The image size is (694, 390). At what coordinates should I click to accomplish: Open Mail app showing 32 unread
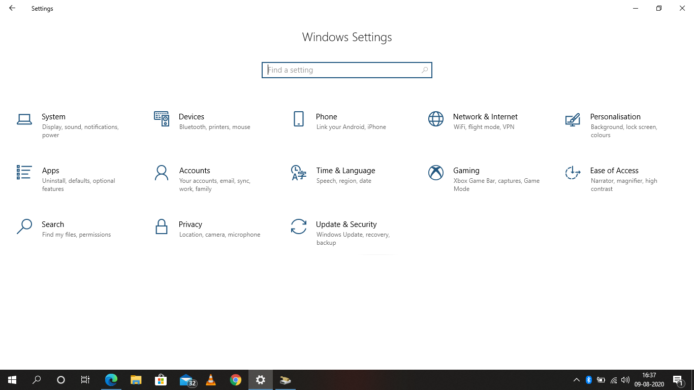(x=187, y=380)
